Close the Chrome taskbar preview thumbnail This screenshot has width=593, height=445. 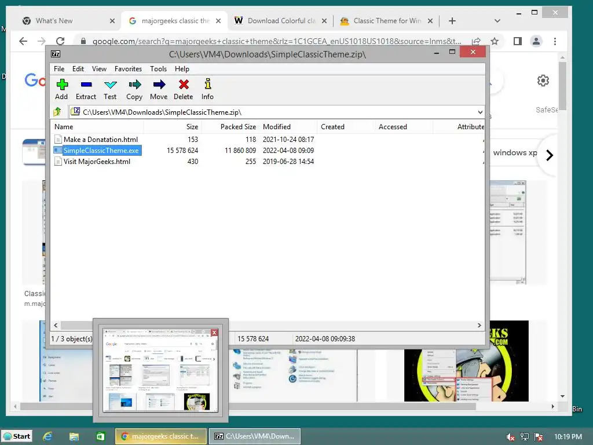(x=214, y=332)
